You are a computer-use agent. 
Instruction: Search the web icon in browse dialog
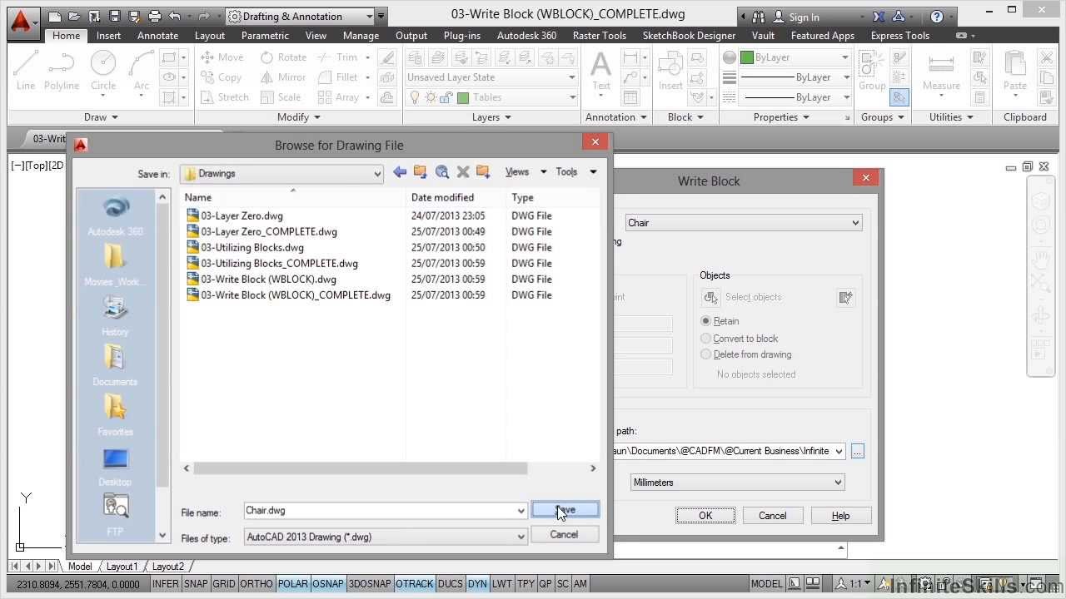tap(442, 172)
